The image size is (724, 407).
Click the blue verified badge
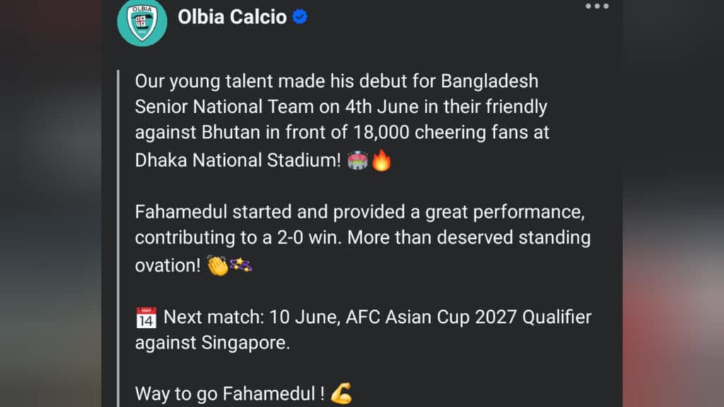300,17
